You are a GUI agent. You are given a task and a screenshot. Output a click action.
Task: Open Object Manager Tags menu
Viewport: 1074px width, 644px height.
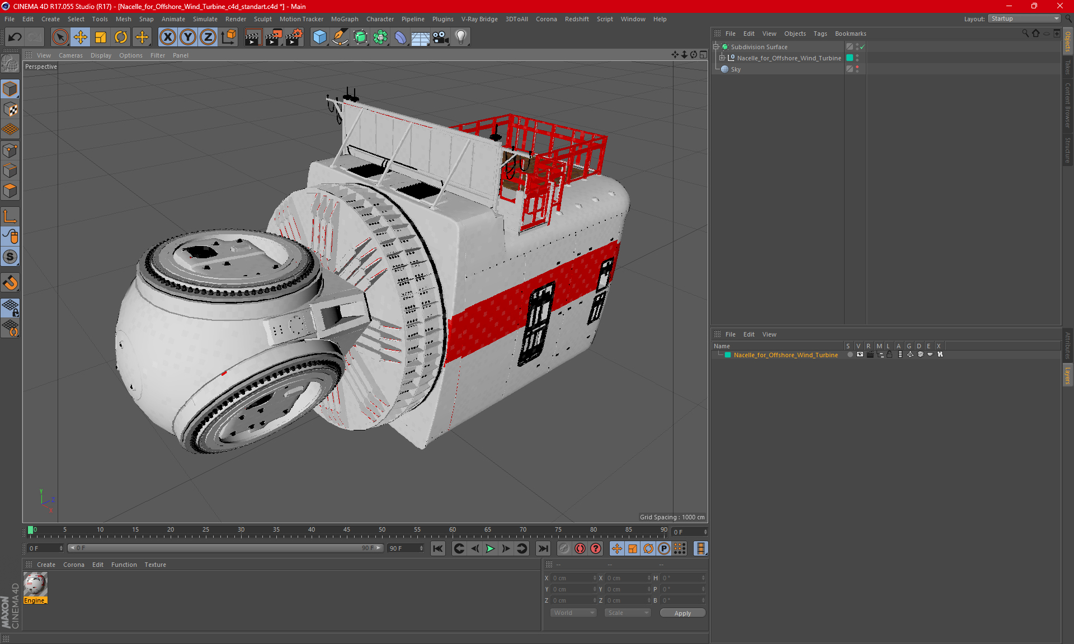click(820, 34)
